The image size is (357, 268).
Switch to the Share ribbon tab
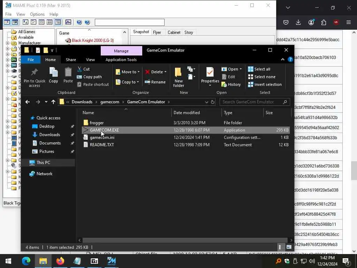[x=71, y=60]
